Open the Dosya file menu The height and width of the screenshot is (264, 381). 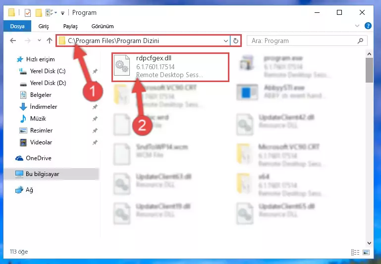pos(17,26)
